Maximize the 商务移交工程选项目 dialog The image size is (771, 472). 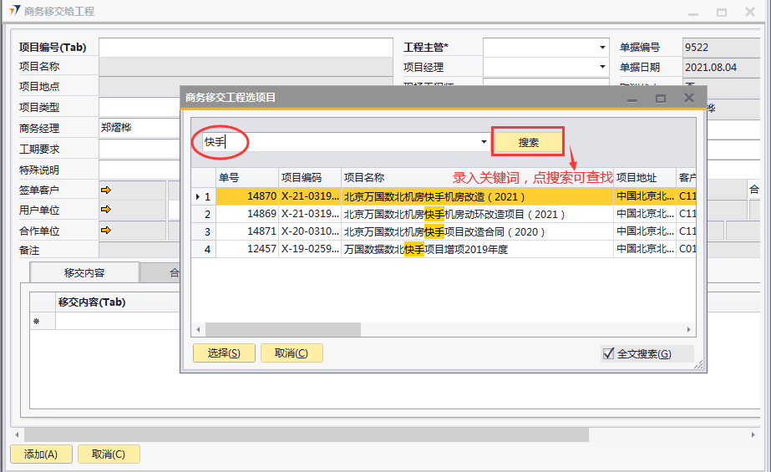pyautogui.click(x=661, y=98)
